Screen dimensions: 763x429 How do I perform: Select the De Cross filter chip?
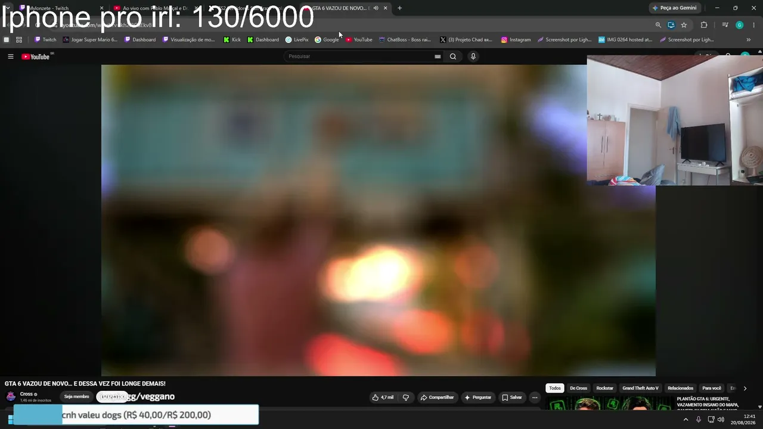point(578,388)
